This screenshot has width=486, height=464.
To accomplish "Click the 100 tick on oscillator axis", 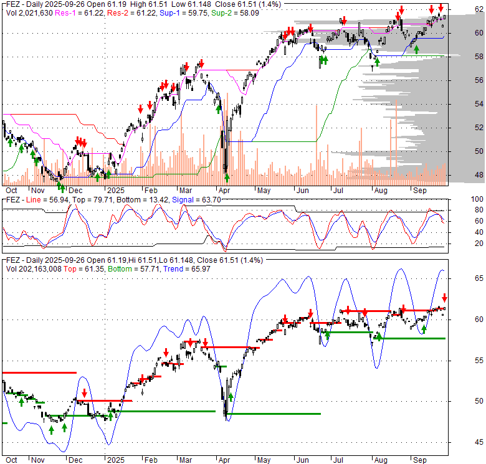I will pos(477,199).
